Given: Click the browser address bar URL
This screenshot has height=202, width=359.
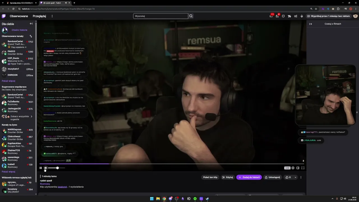Looking at the screenshot, I should coord(58,9).
